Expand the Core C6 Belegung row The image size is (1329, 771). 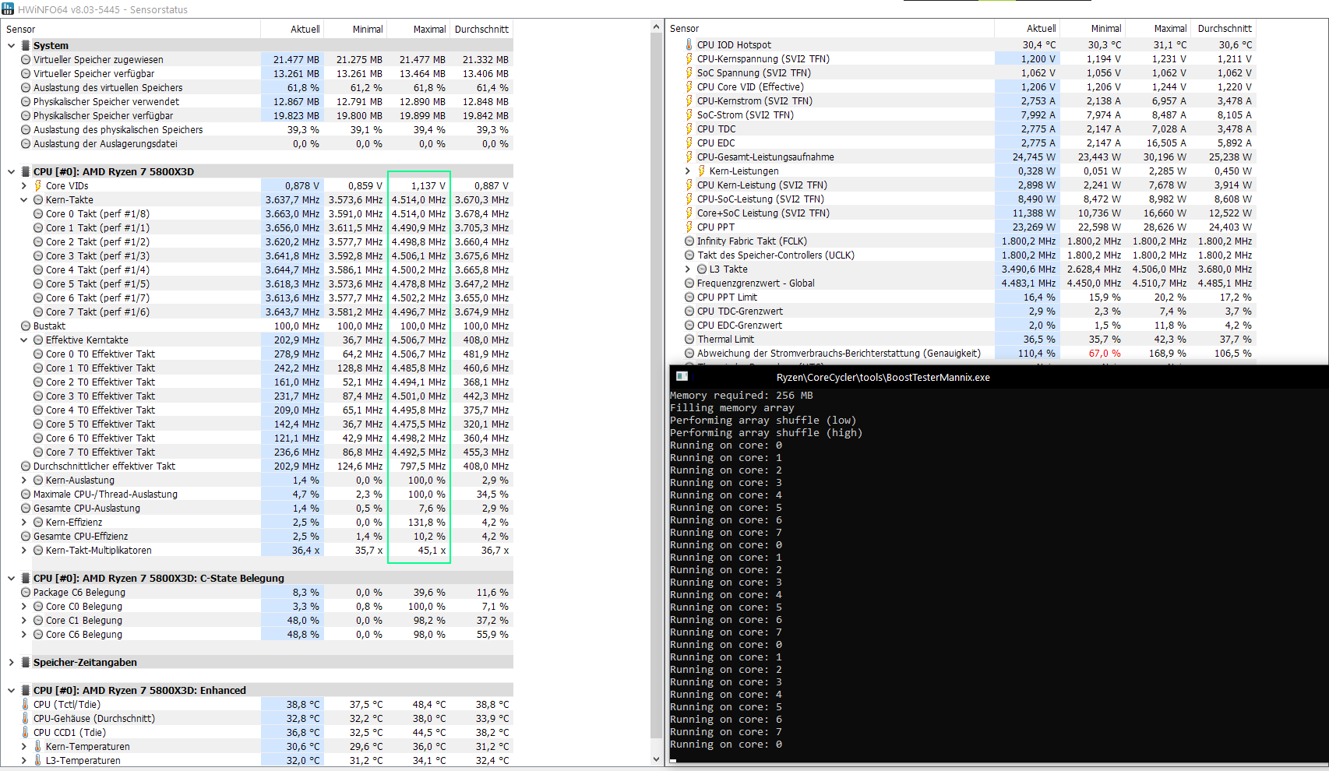[23, 634]
